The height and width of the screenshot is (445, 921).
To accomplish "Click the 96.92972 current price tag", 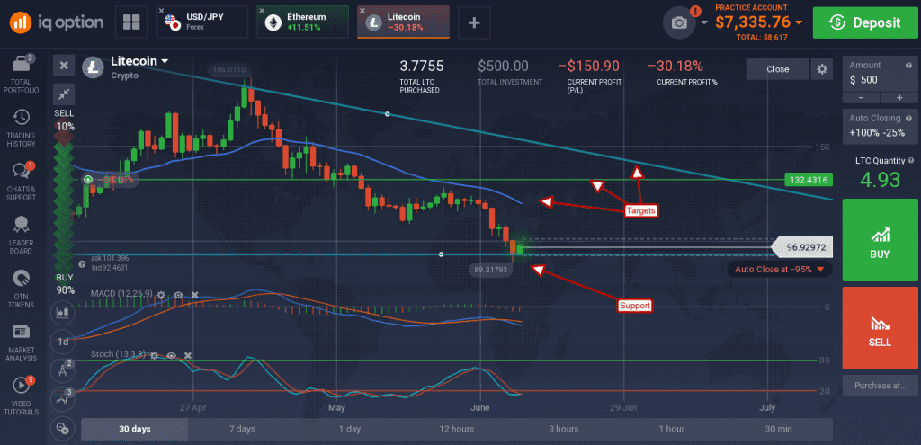I will 803,247.
